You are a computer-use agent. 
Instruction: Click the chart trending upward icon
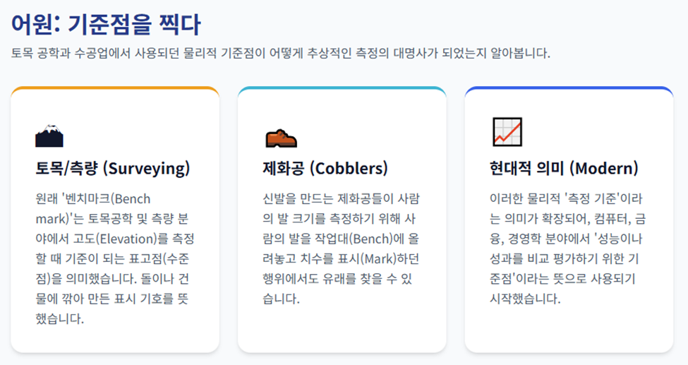click(x=507, y=132)
